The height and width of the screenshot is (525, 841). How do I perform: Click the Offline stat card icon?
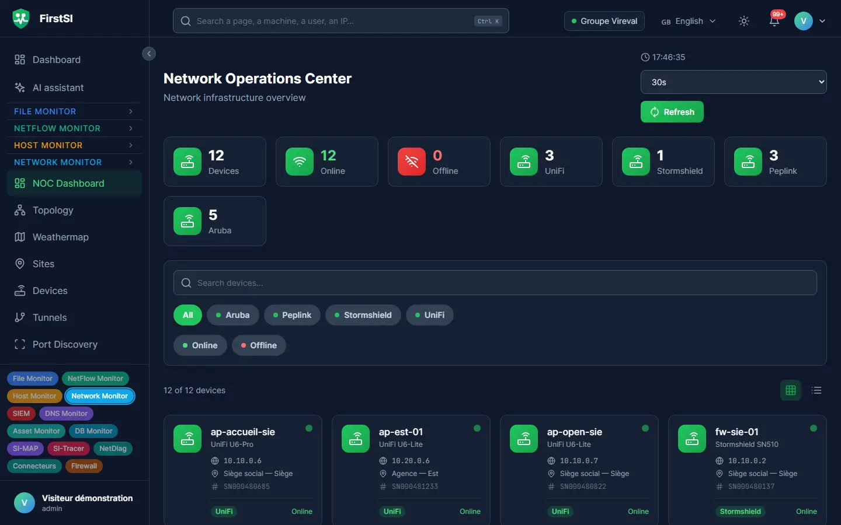click(412, 162)
